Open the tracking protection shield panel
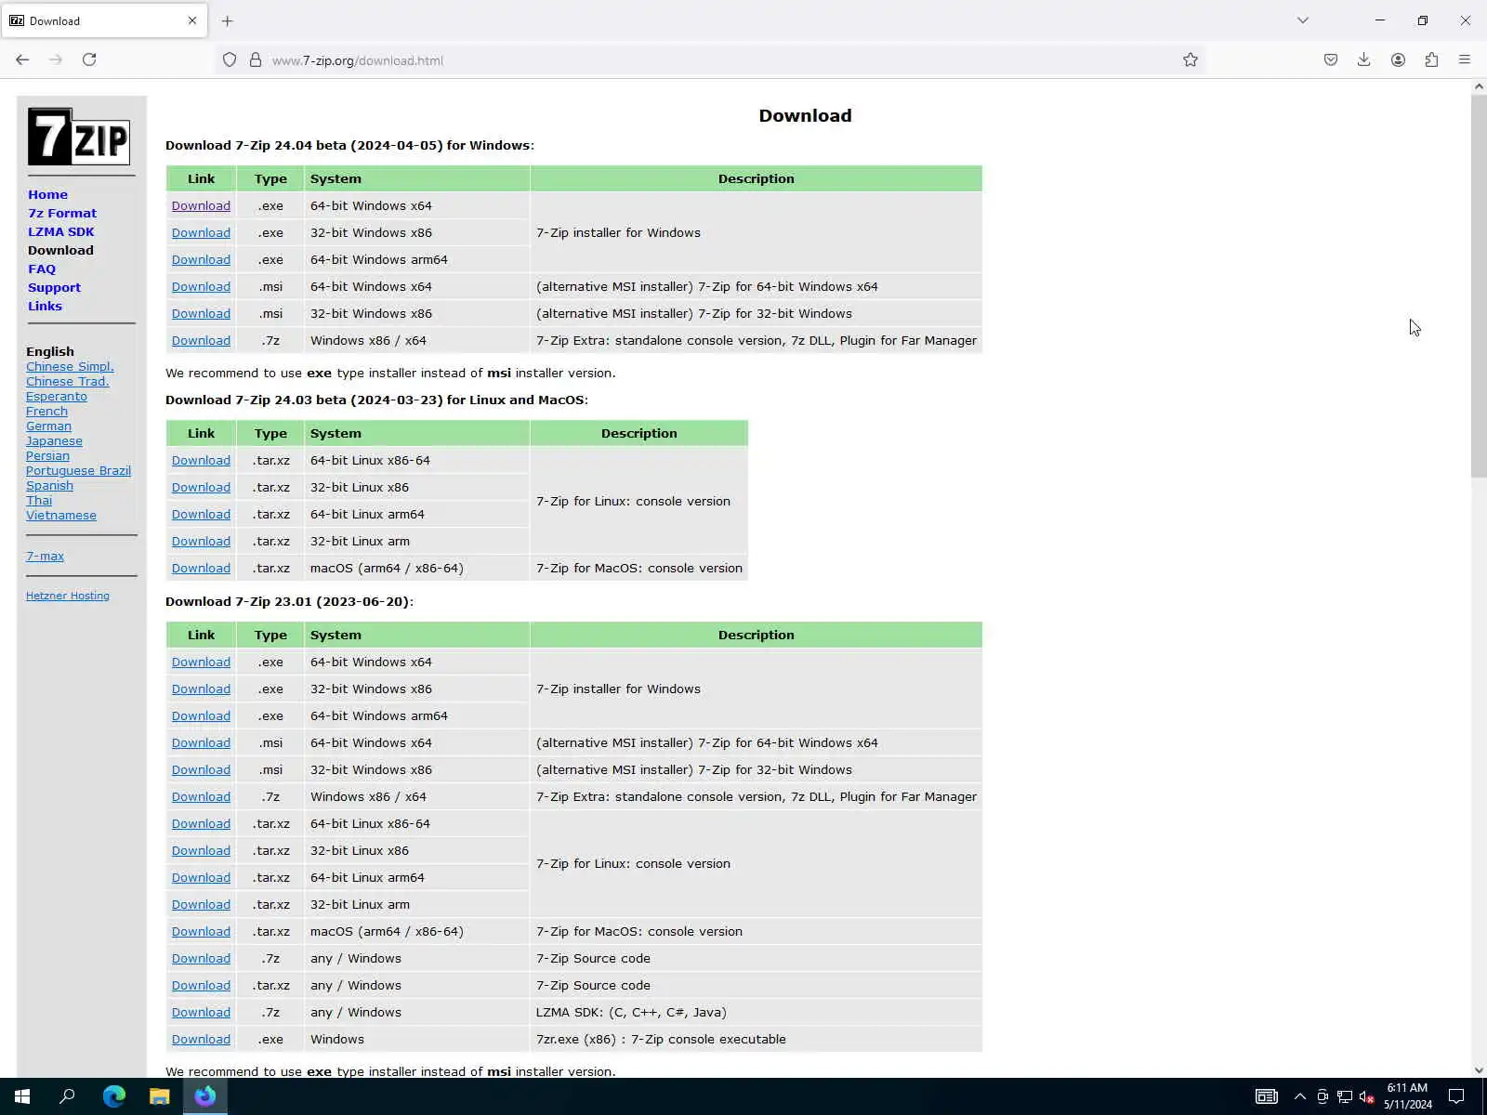The height and width of the screenshot is (1115, 1487). (x=230, y=60)
